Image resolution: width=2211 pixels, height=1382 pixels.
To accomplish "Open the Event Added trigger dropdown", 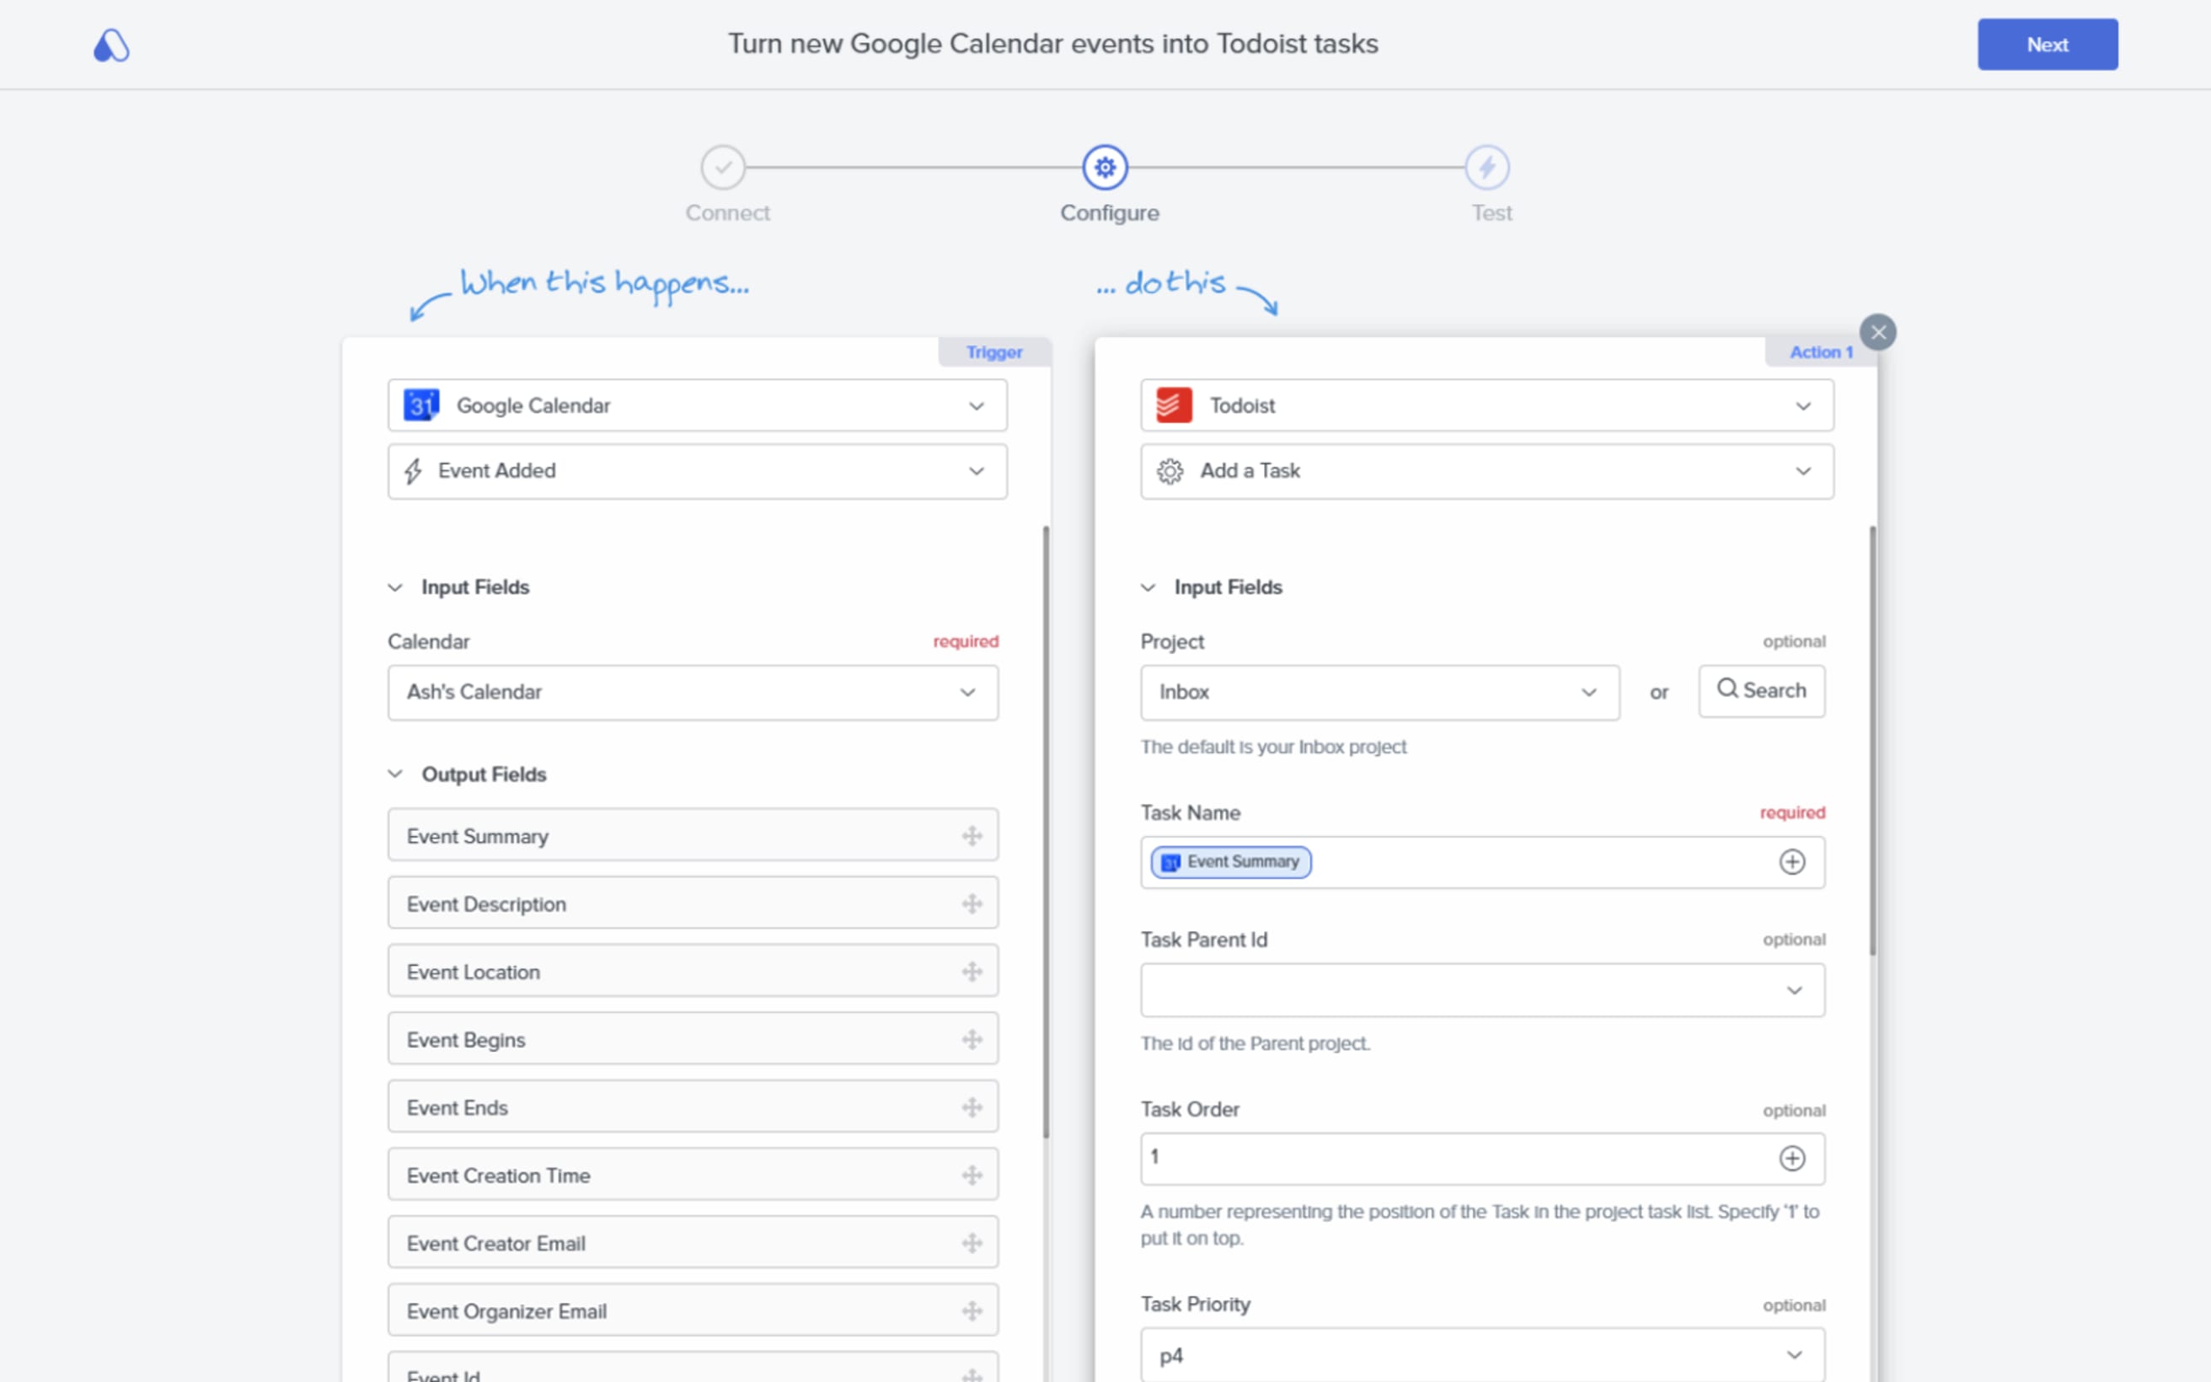I will tap(697, 471).
